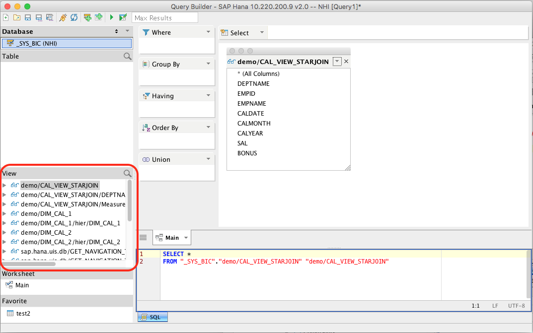
Task: Open the Group By panel dropdown arrow
Action: click(208, 64)
